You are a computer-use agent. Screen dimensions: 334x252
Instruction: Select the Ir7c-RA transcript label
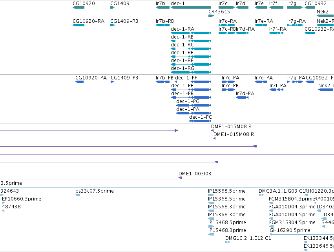point(228,21)
